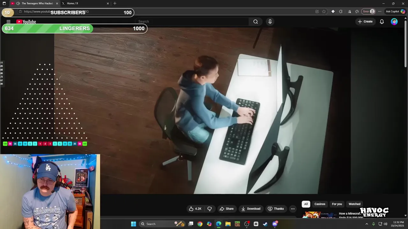408x229 pixels.
Task: Open a new browser tab with plus button
Action: [x=115, y=3]
